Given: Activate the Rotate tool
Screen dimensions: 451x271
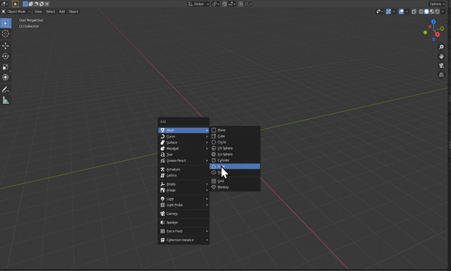Looking at the screenshot, I should (6, 56).
